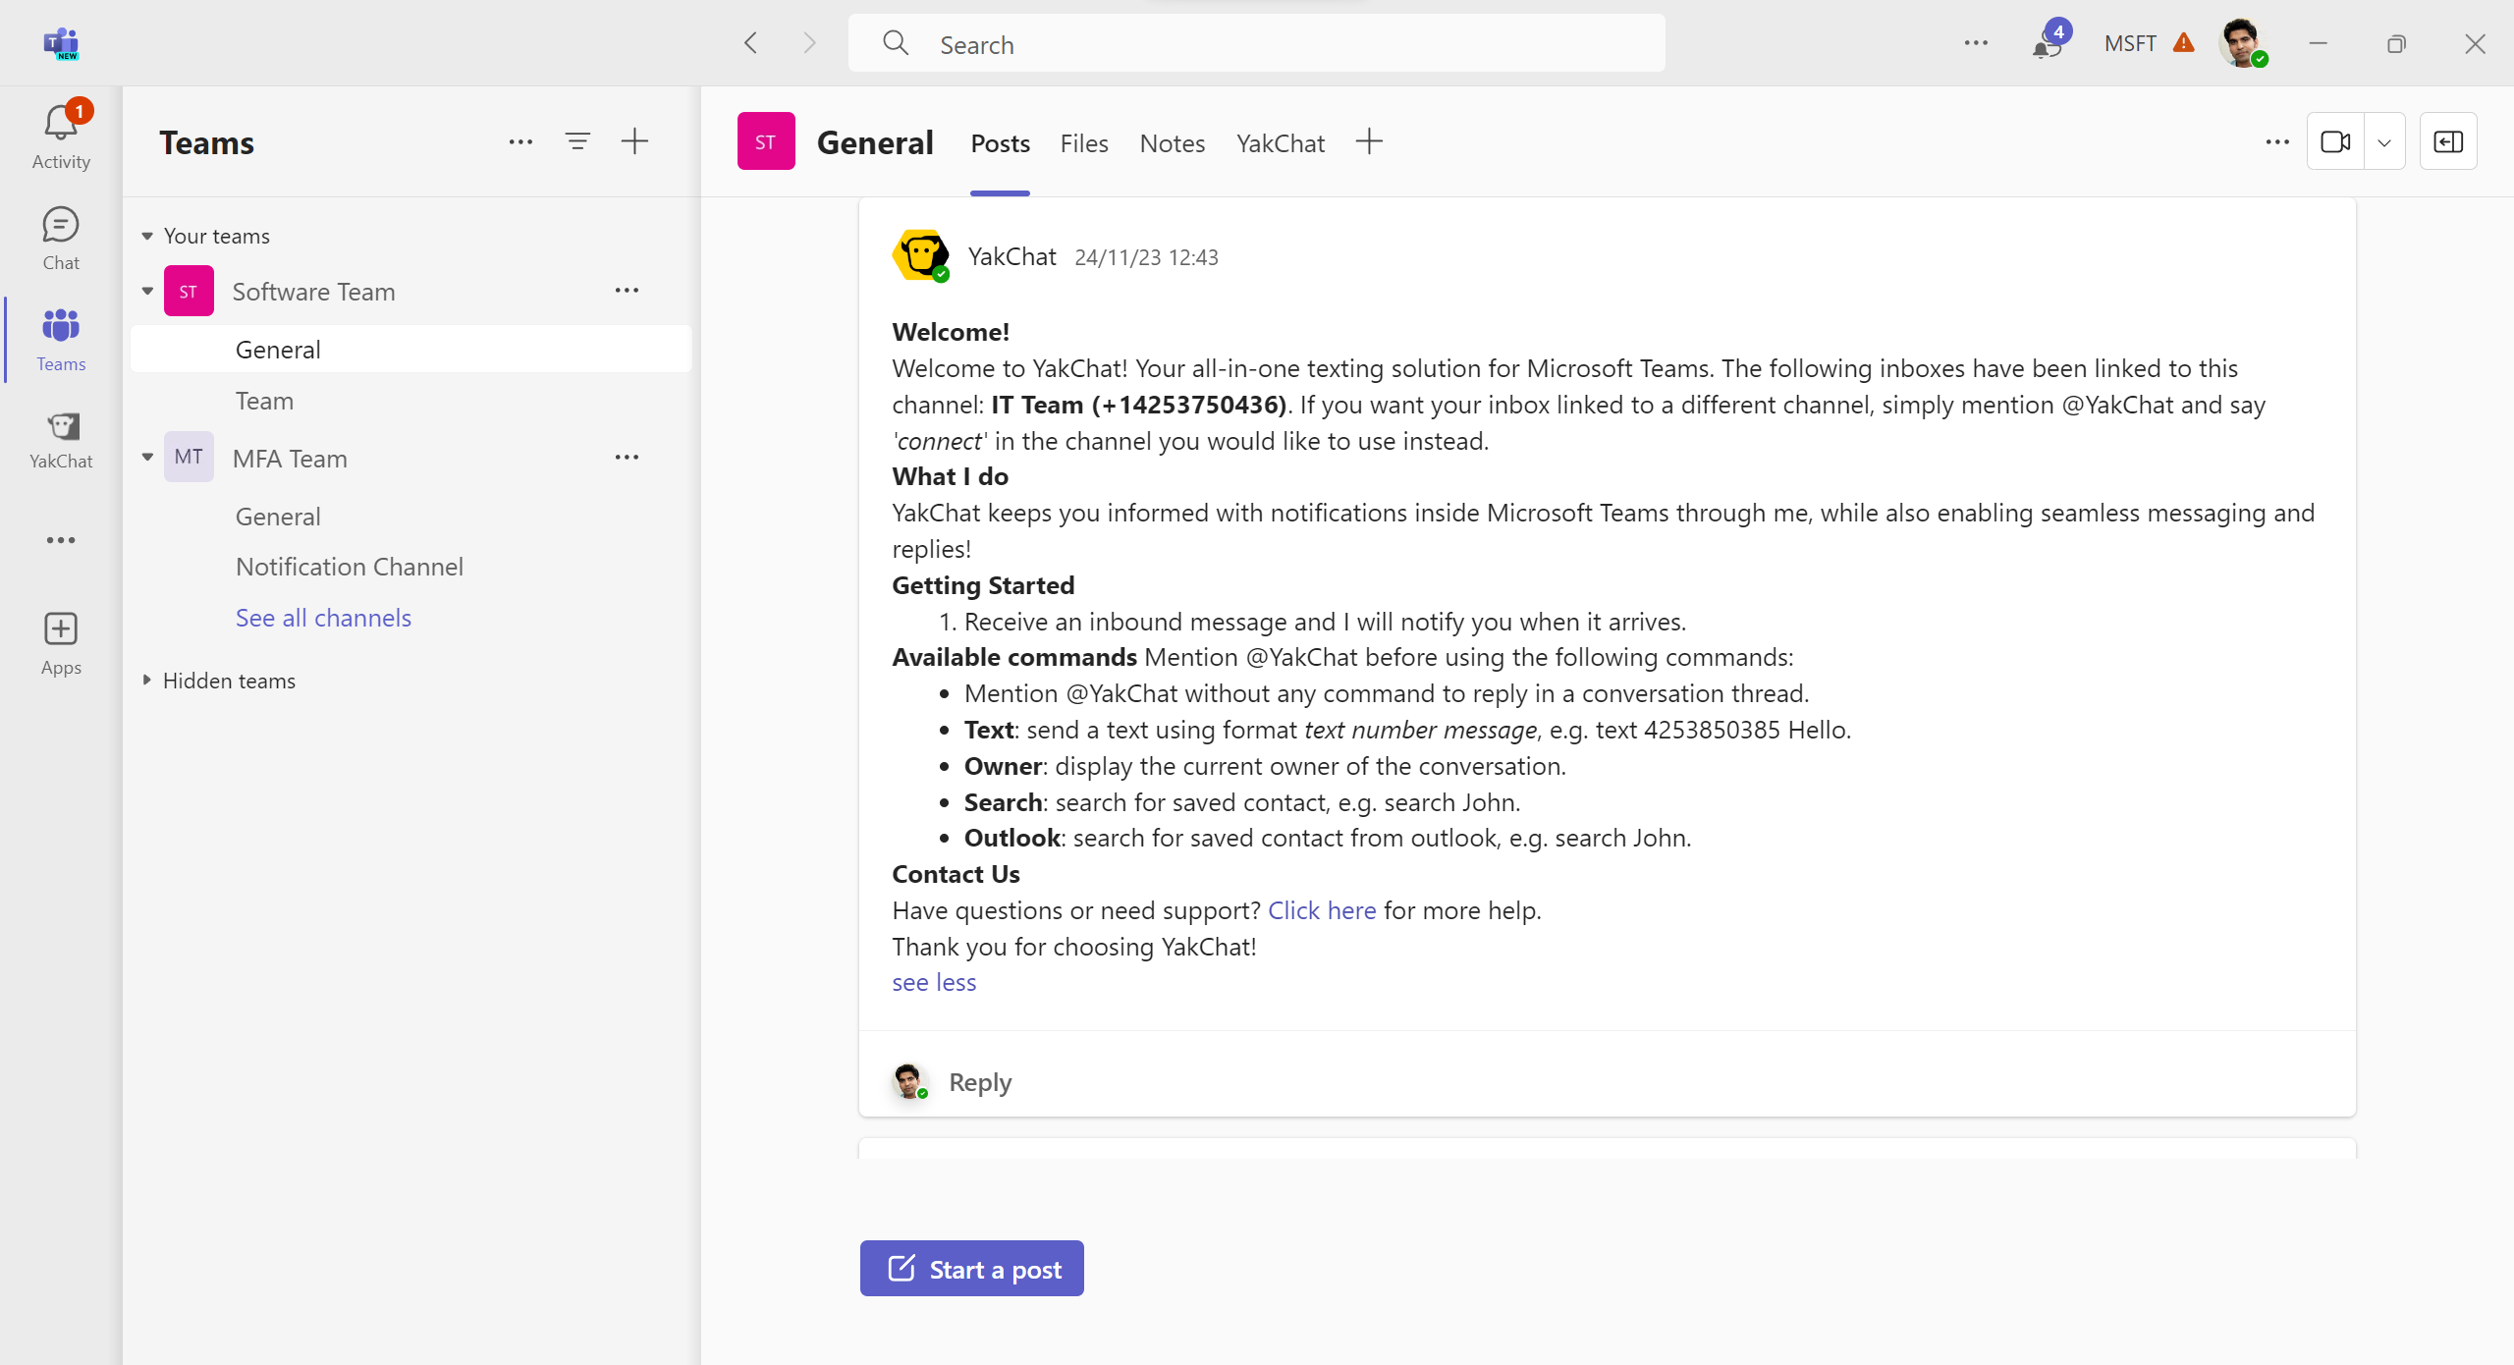
Task: Open channel more options ellipsis
Action: 2277,142
